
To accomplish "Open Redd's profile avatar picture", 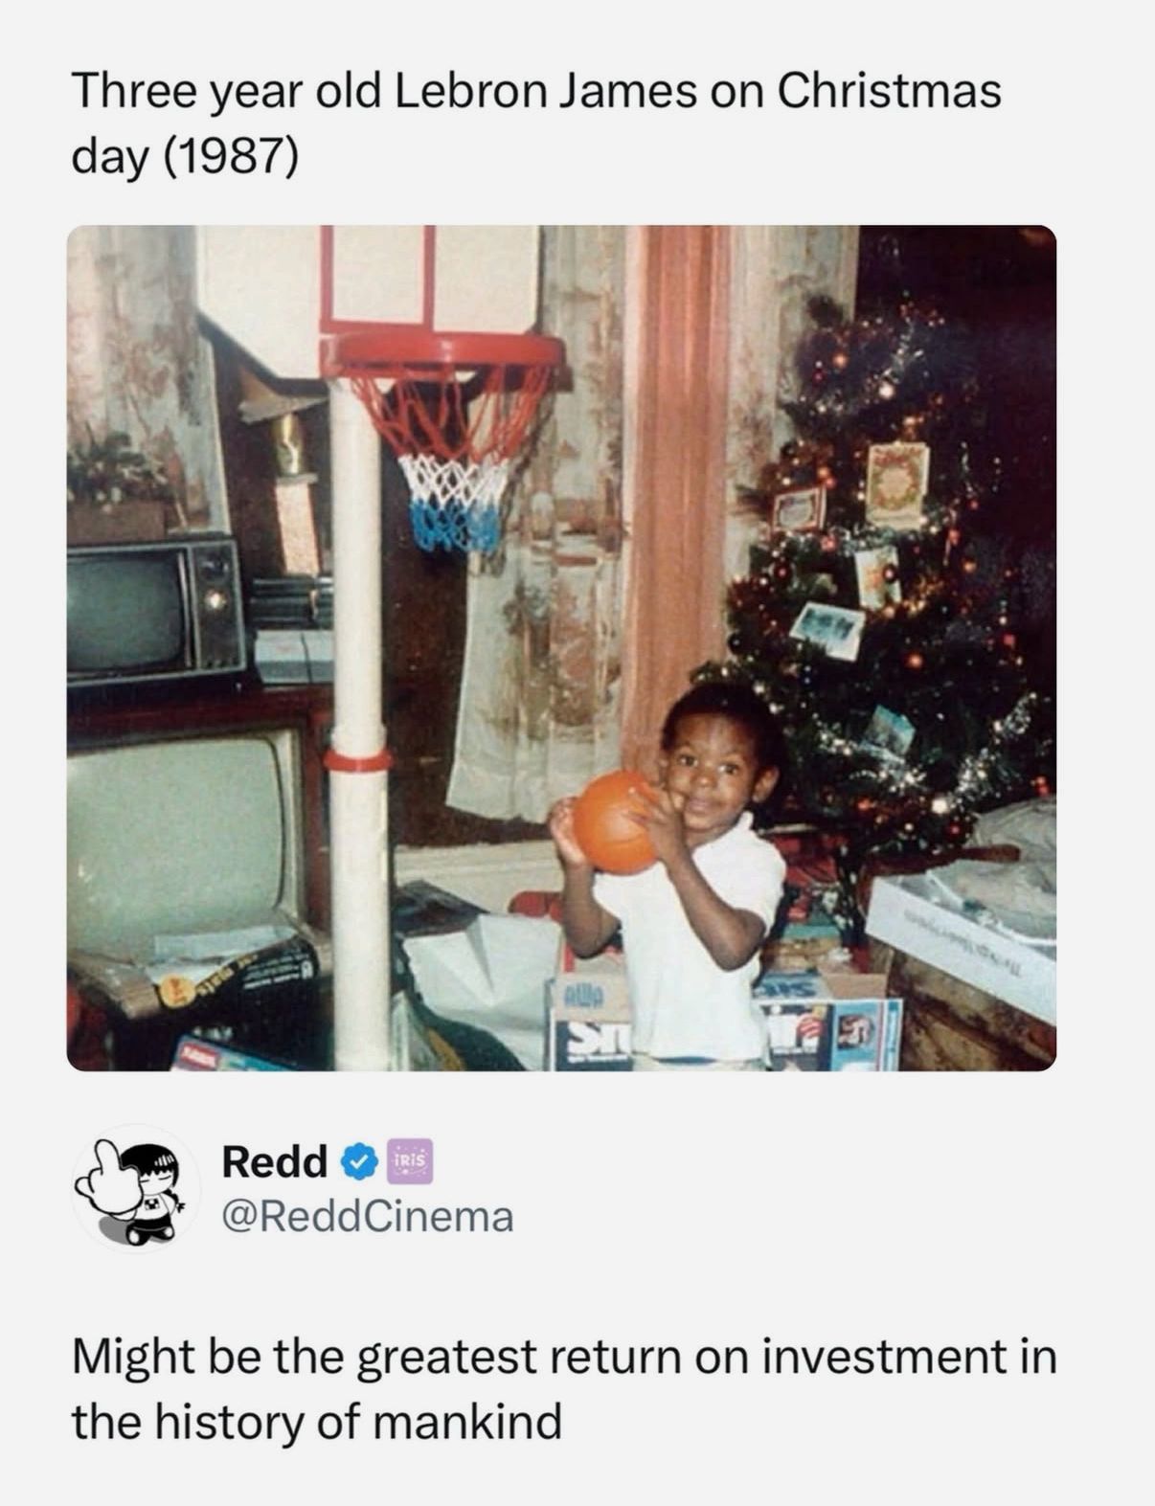I will click(x=136, y=1188).
